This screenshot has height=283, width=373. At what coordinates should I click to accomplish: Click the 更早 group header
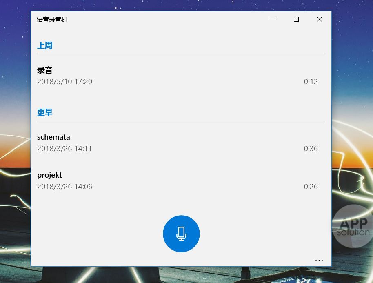point(45,112)
